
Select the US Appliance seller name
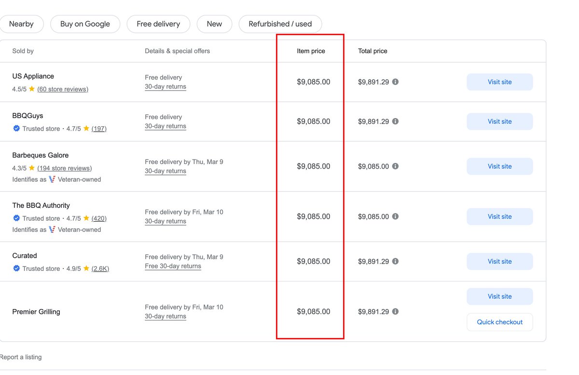(x=33, y=76)
